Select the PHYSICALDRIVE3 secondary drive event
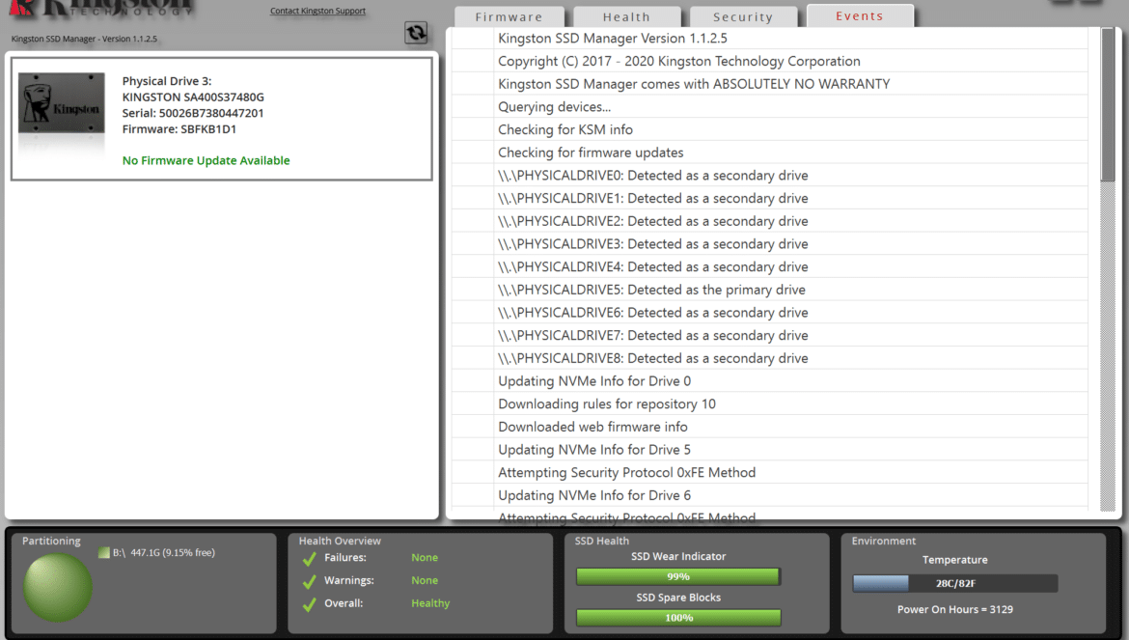 770,244
